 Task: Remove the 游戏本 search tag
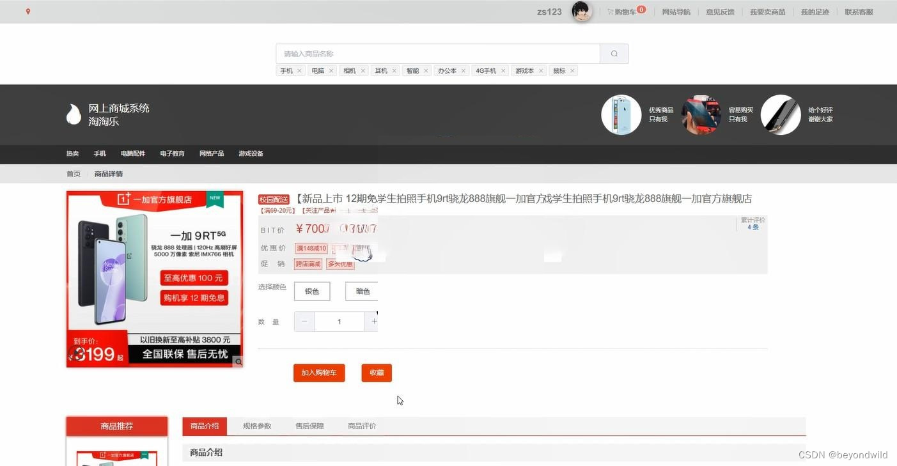coord(541,71)
